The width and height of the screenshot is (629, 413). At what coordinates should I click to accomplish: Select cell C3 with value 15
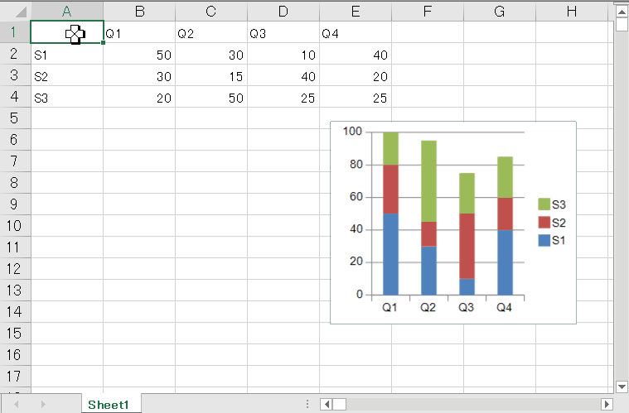(x=211, y=75)
